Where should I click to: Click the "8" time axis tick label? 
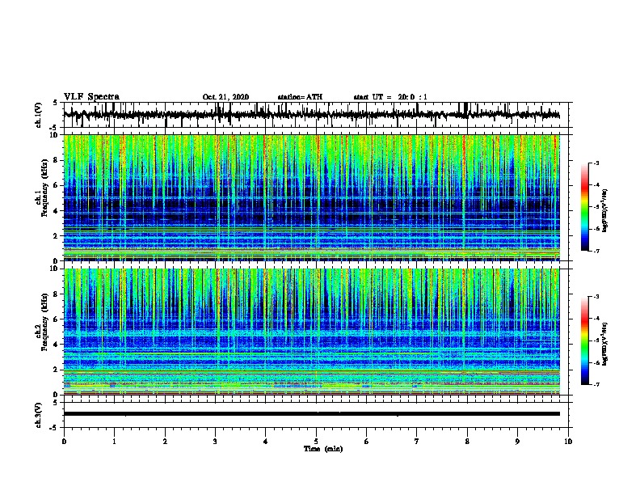[467, 442]
